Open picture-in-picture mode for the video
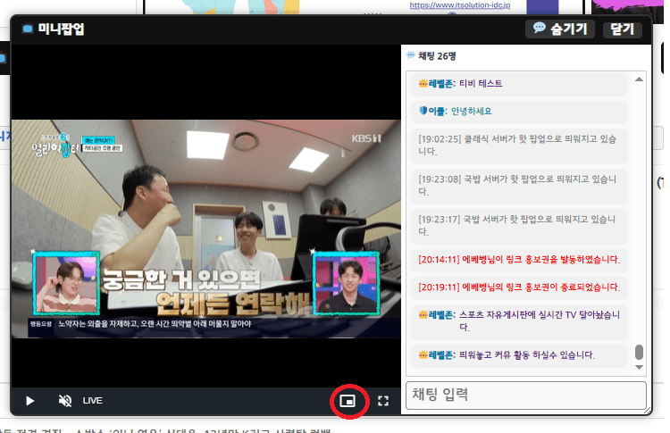Image resolution: width=670 pixels, height=433 pixels. [348, 401]
